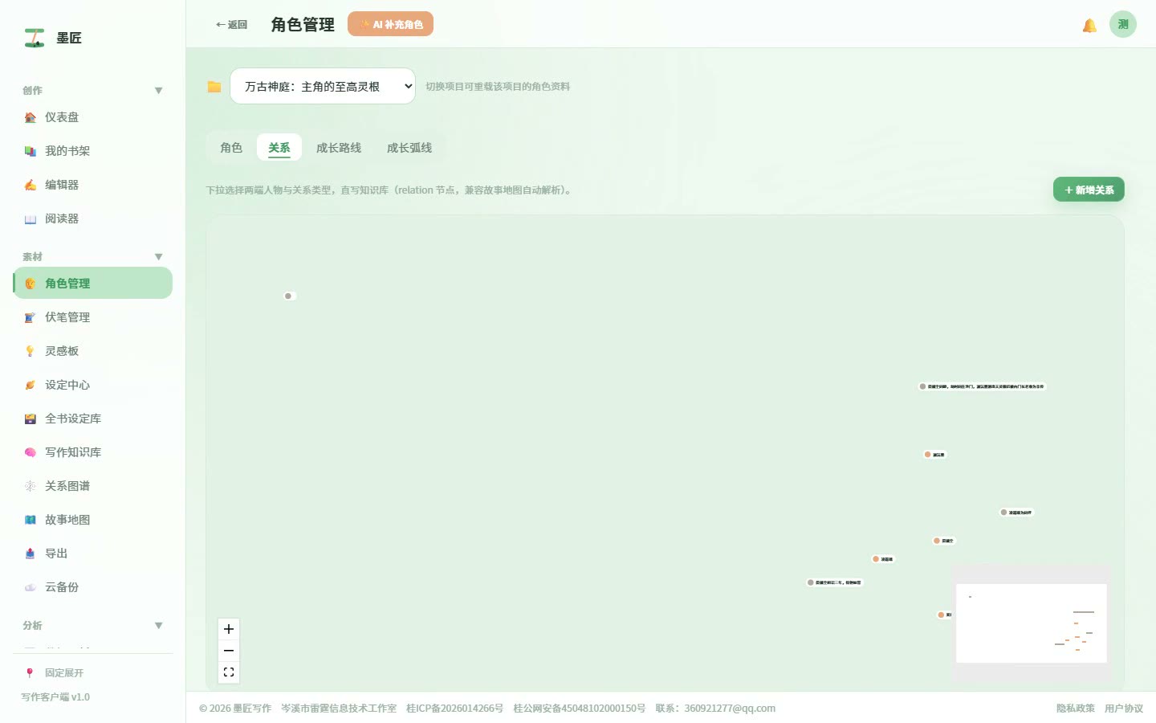Fit the graph to view
The width and height of the screenshot is (1156, 723).
pyautogui.click(x=229, y=672)
